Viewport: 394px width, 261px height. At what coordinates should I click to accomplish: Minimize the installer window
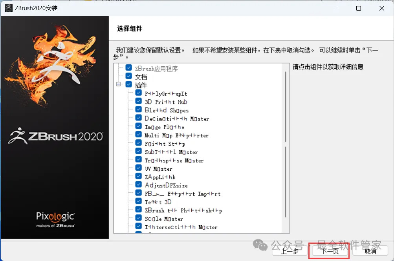[x=336, y=8]
